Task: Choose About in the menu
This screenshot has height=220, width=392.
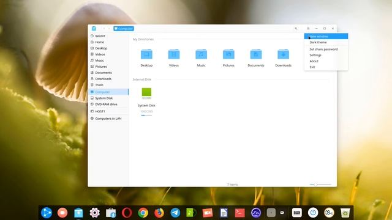Action: pos(326,61)
